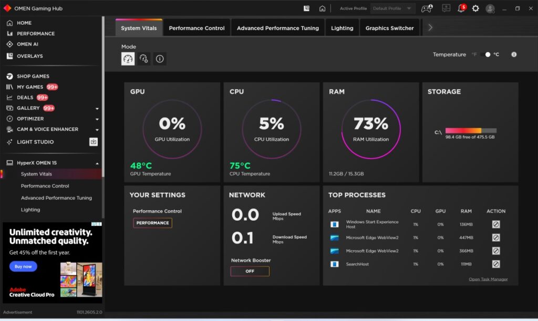End the first Microsoft Edge WebView2 process
The height and width of the screenshot is (321, 538).
(x=496, y=237)
